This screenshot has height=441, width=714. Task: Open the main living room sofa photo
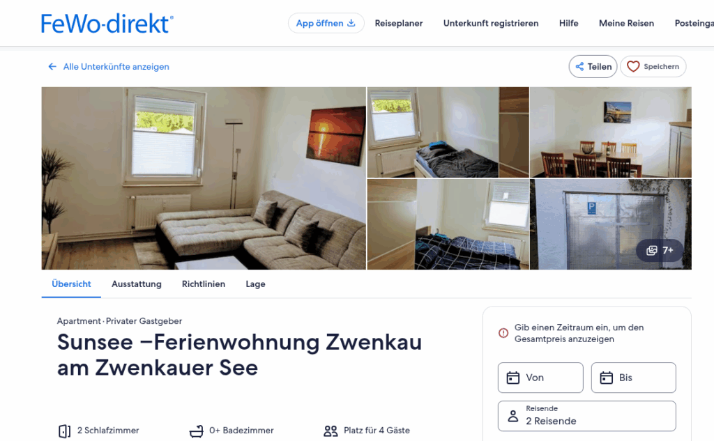pos(204,178)
